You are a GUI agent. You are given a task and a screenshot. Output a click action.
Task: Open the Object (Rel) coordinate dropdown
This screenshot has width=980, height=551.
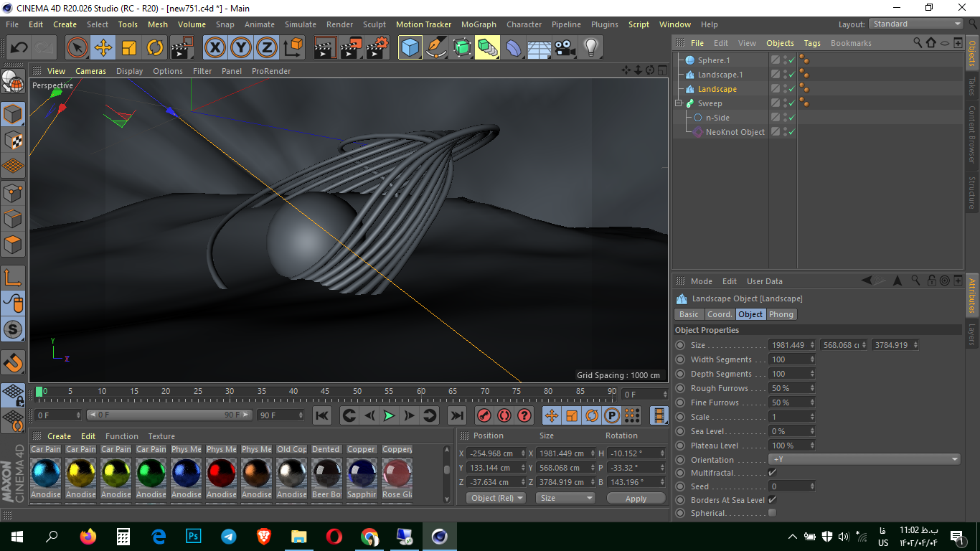coord(496,498)
